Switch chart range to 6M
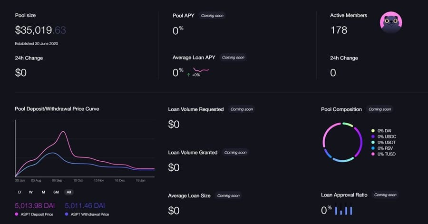This screenshot has height=224, width=428. tap(56, 192)
